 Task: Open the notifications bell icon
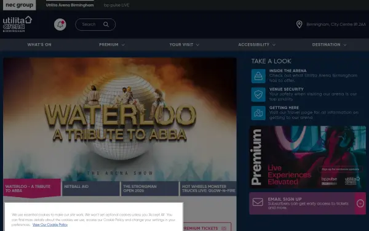(60, 25)
